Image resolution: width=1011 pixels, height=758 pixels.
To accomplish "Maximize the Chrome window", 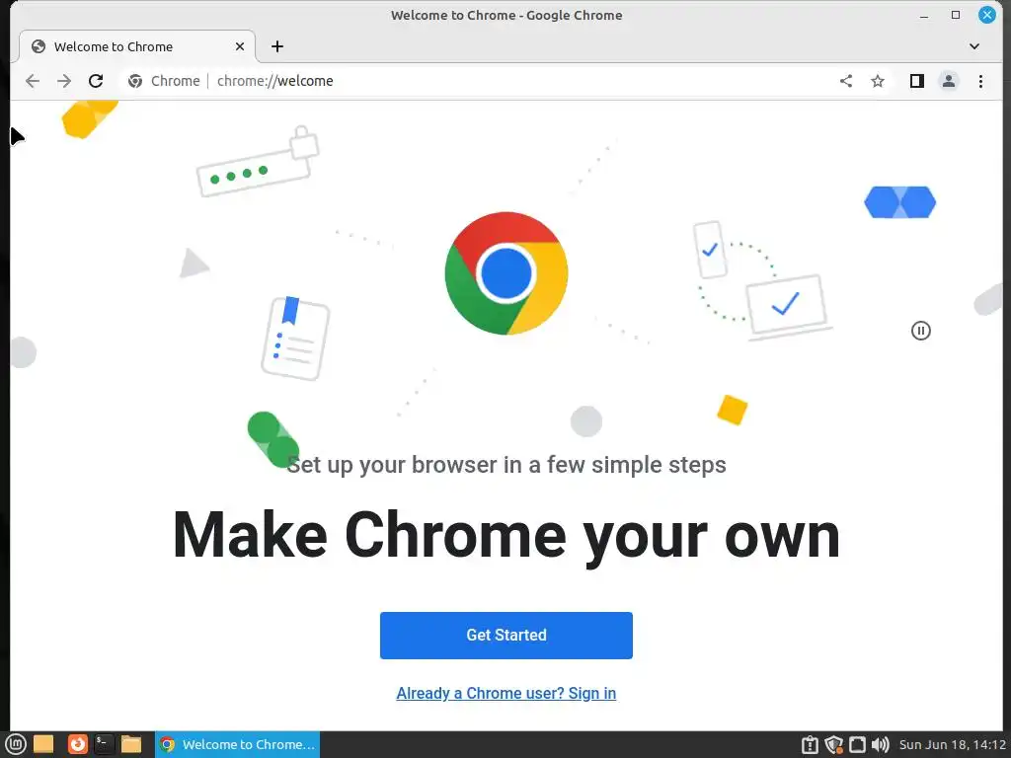I will point(956,15).
